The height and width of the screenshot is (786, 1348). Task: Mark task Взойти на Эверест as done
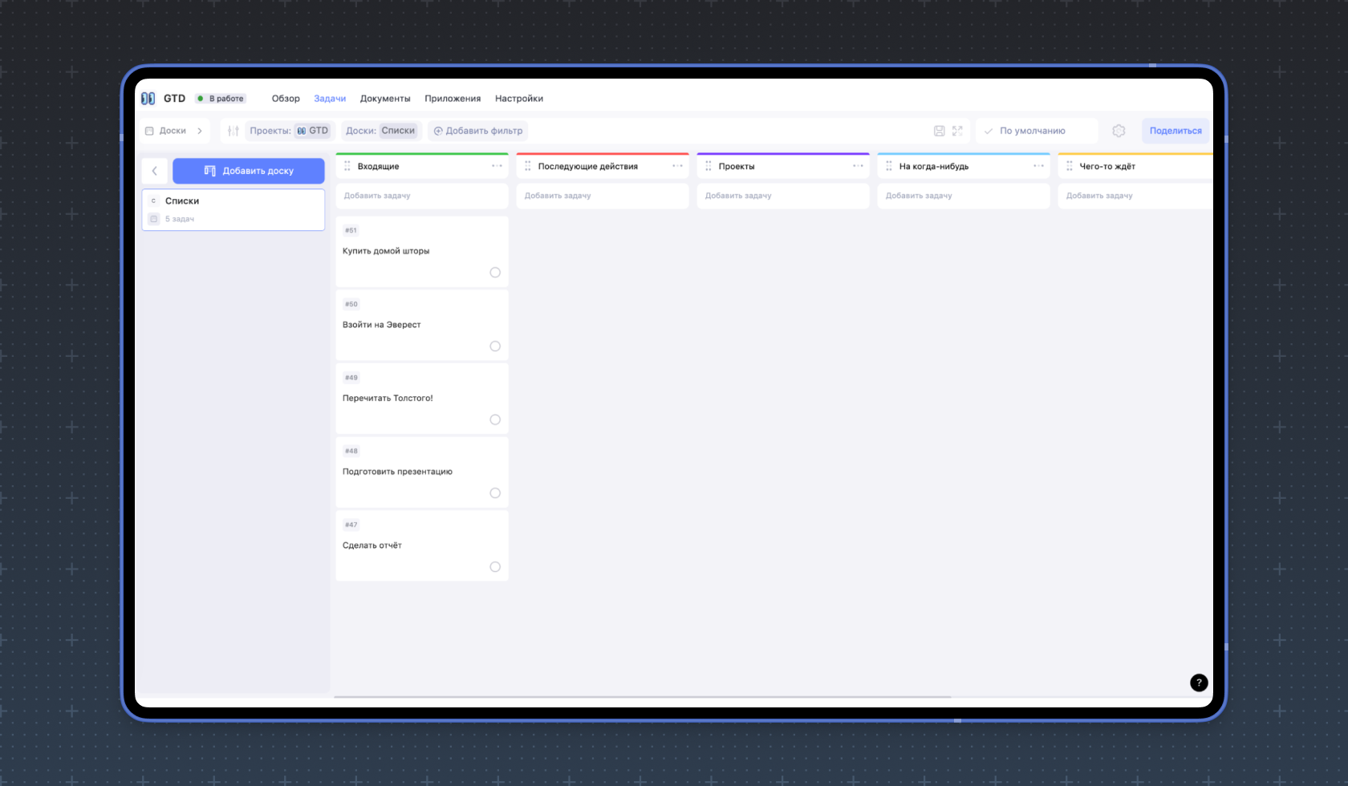point(495,346)
